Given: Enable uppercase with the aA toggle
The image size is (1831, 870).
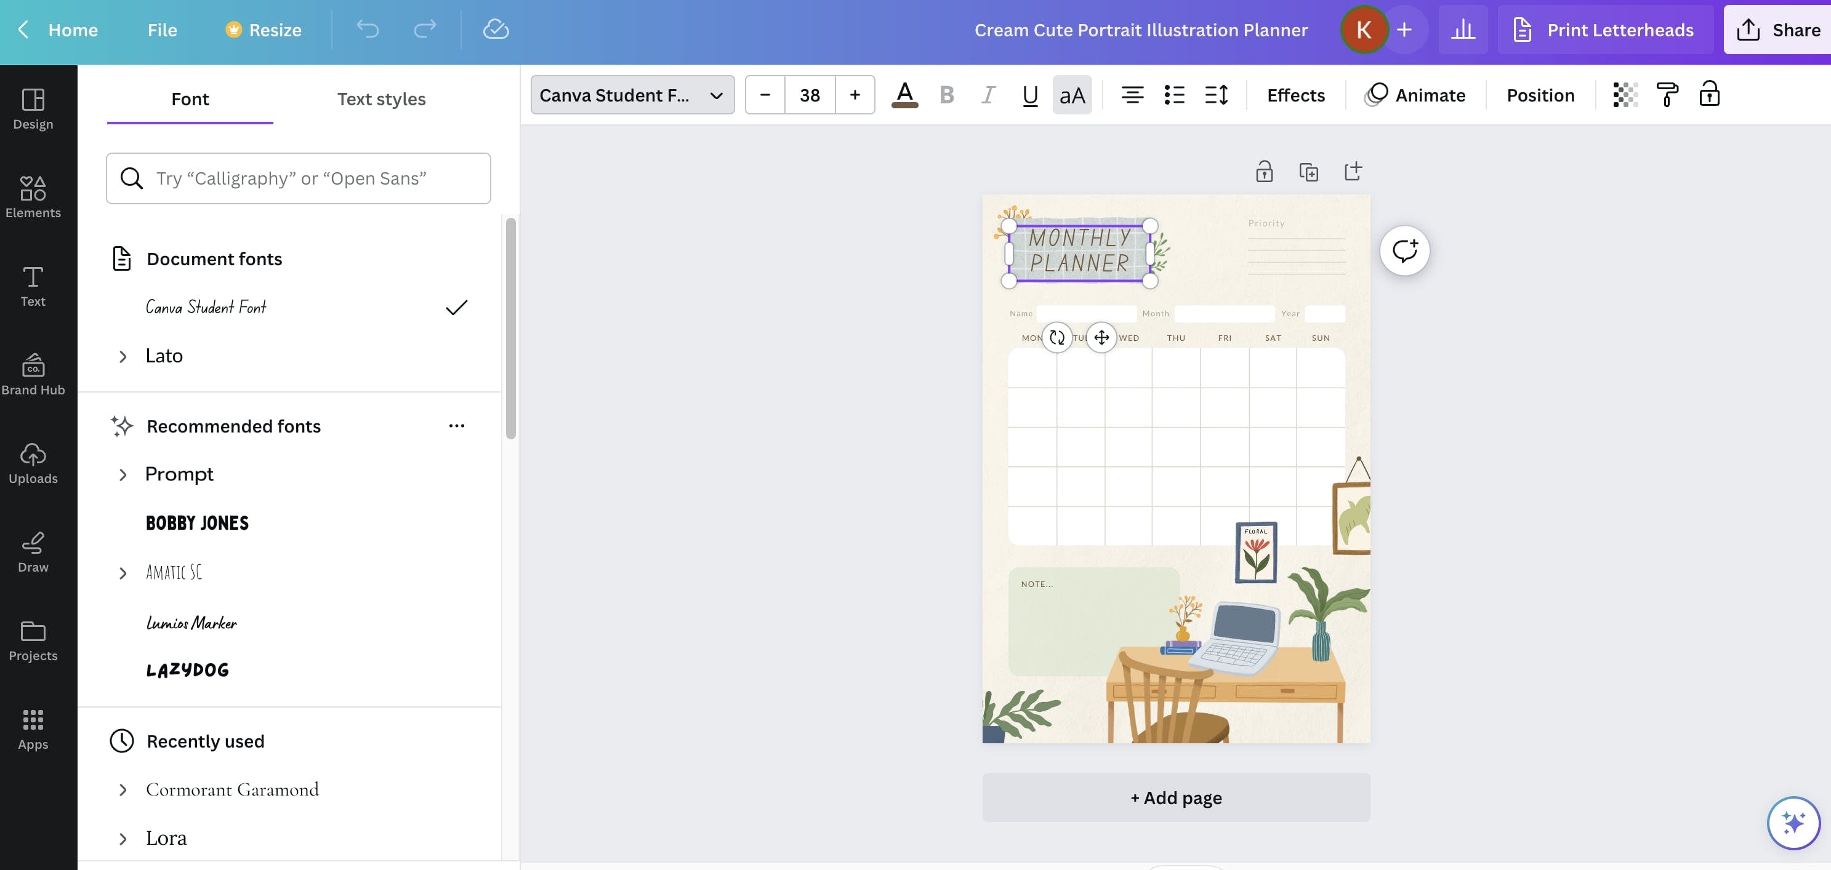Looking at the screenshot, I should 1072,95.
